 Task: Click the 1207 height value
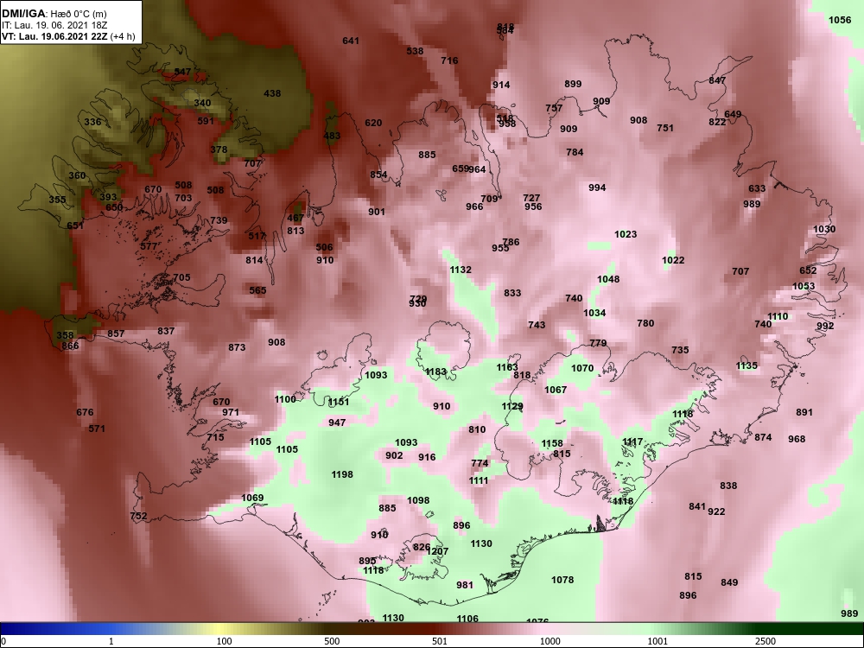coord(437,551)
